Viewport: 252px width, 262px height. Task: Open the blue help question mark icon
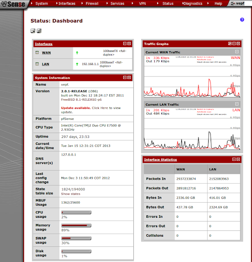[x=242, y=20]
